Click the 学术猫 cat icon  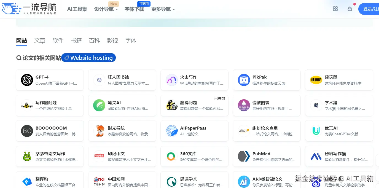pos(316,105)
